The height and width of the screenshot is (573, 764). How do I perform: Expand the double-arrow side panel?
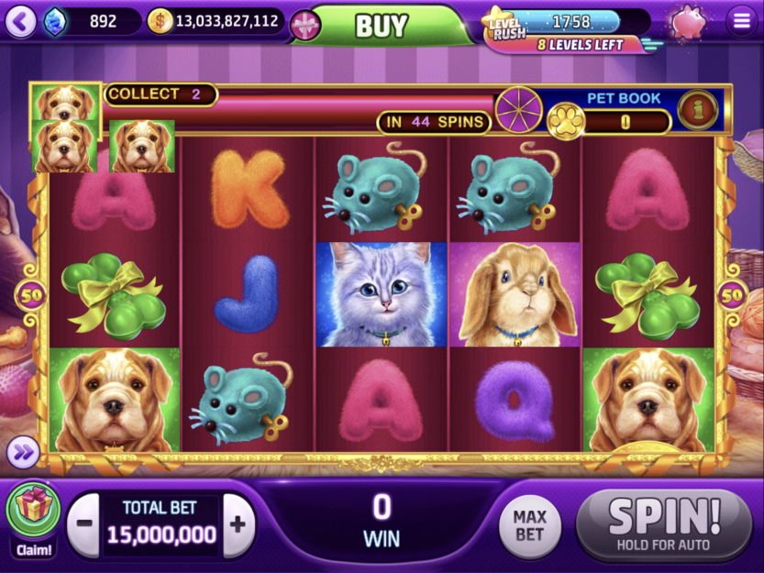[23, 452]
